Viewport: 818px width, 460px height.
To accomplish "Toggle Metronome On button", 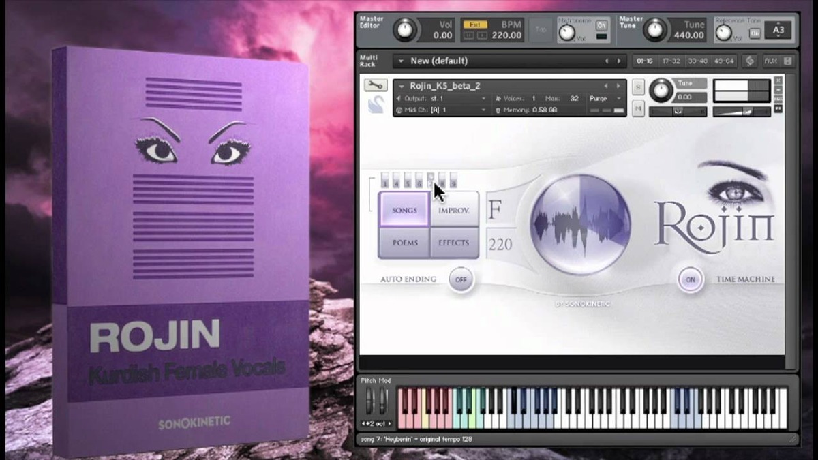I will (601, 25).
